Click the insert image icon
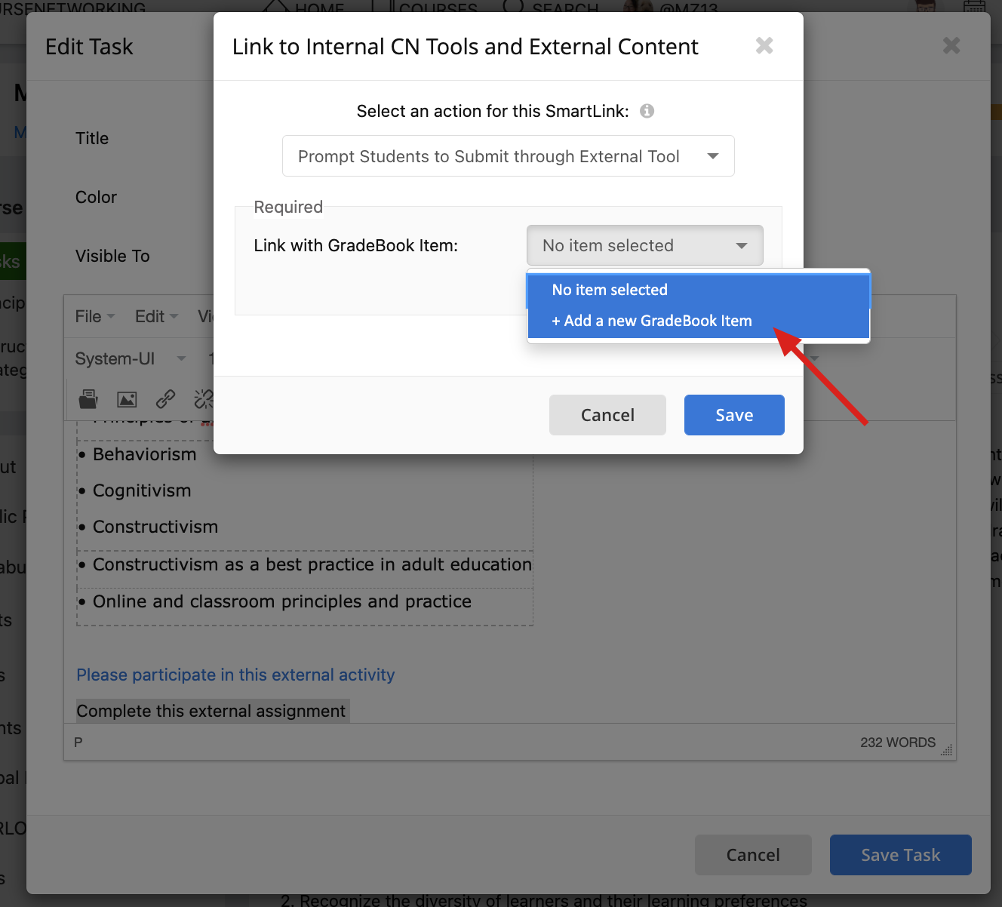Screen dimensions: 1002x907 pyautogui.click(x=127, y=398)
